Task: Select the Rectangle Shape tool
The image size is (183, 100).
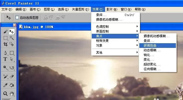Action: pos(12,53)
